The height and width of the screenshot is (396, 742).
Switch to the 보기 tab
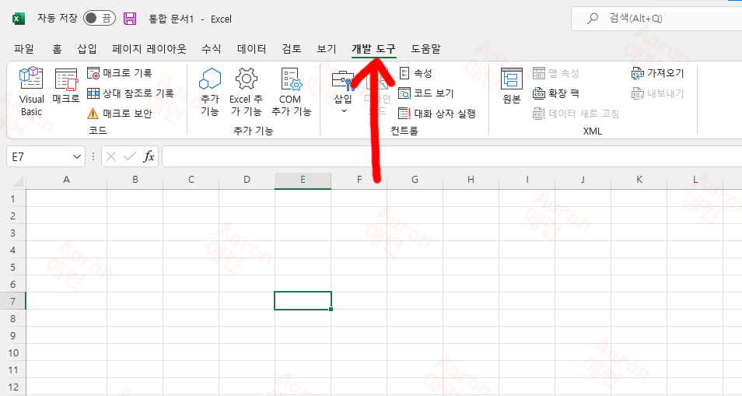327,49
